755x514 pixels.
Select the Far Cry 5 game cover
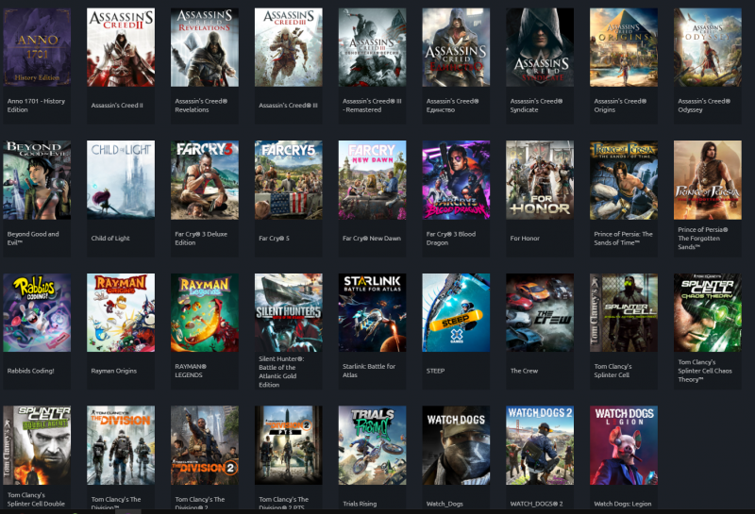pyautogui.click(x=289, y=180)
